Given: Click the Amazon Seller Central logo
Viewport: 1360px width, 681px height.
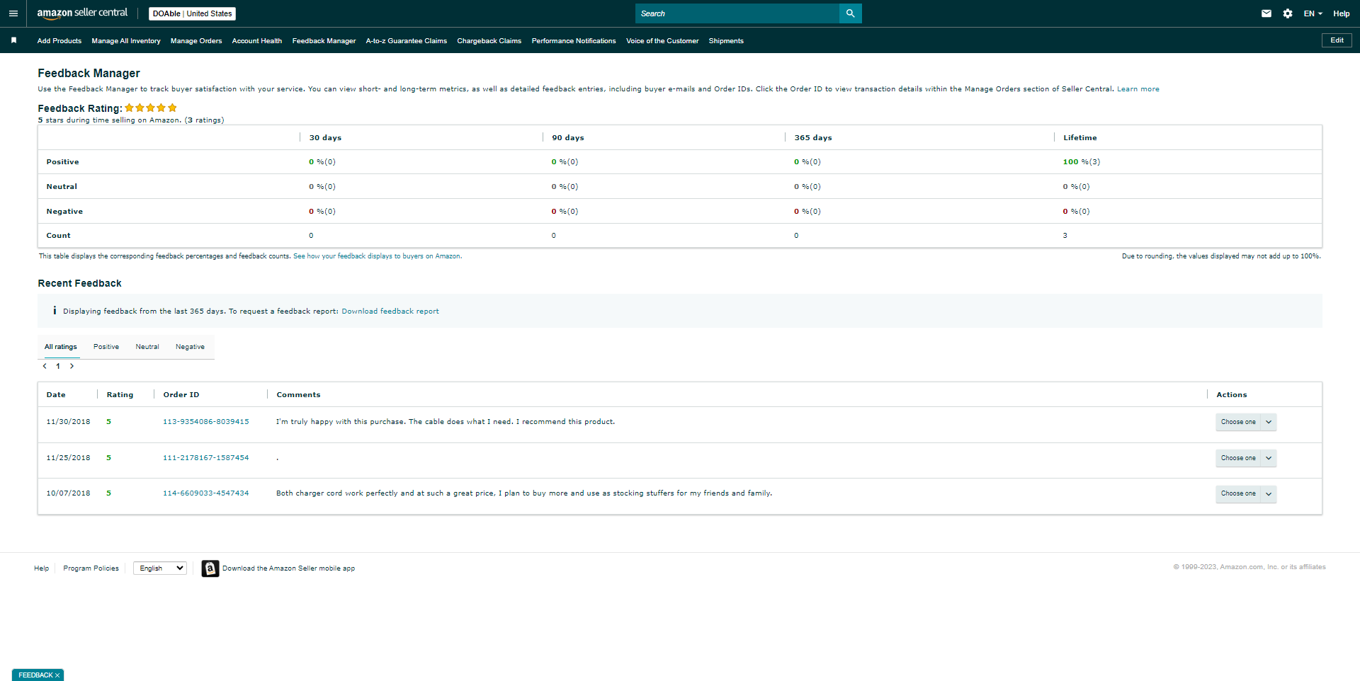Looking at the screenshot, I should pos(82,13).
